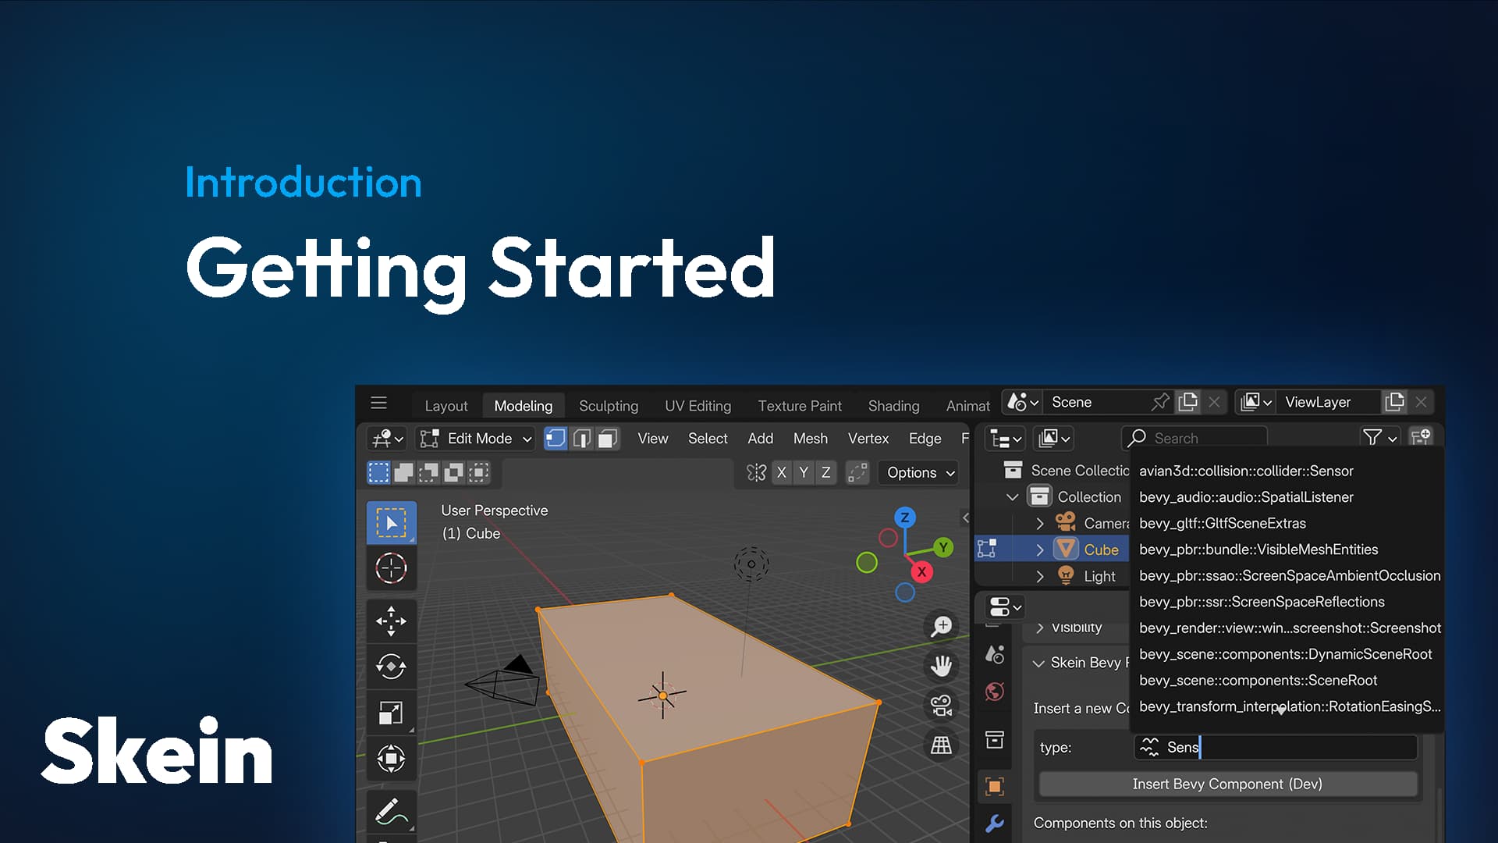The width and height of the screenshot is (1498, 843).
Task: Select the Transform tool
Action: pos(391,758)
